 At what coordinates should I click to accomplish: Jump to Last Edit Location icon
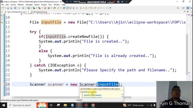92,8
